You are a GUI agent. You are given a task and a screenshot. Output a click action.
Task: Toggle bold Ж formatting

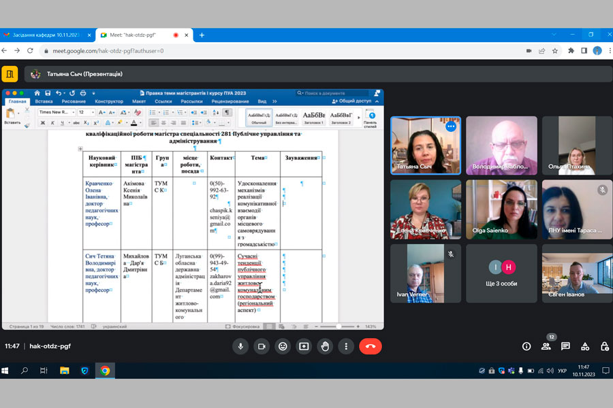click(43, 123)
